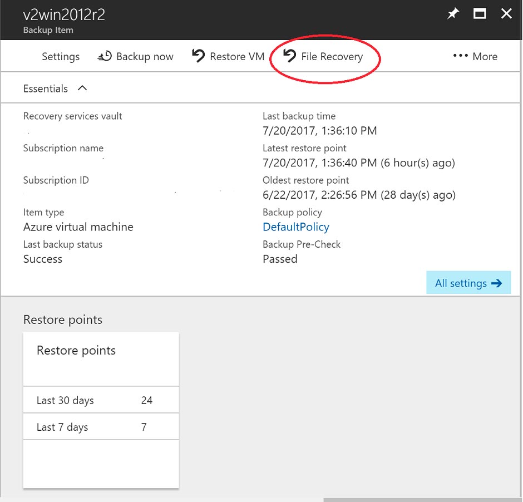Open the Settings toolbar item
The width and height of the screenshot is (523, 502).
coord(60,56)
